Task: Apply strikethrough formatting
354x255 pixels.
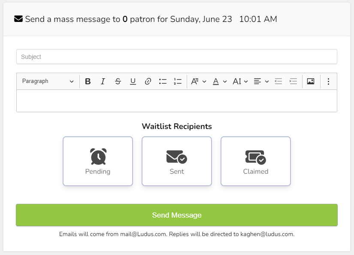Action: pos(118,81)
